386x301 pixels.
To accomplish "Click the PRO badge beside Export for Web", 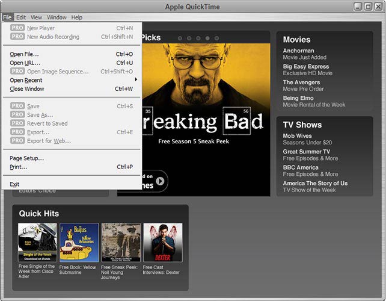I will [17, 141].
